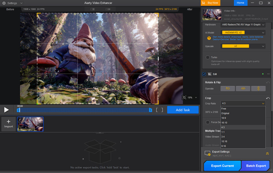The height and width of the screenshot is (173, 273).
Task: Choose 9:16 crop ratio option
Action: click(243, 146)
